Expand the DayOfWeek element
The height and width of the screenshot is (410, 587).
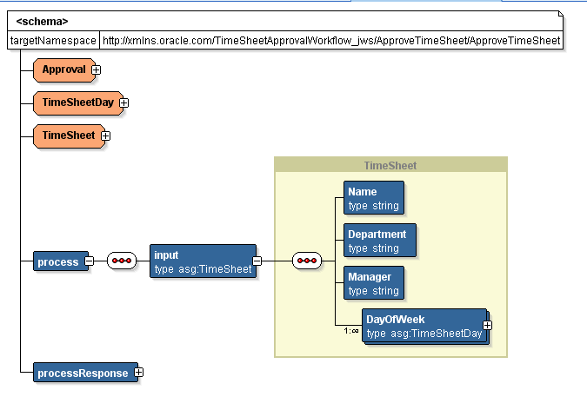(487, 325)
